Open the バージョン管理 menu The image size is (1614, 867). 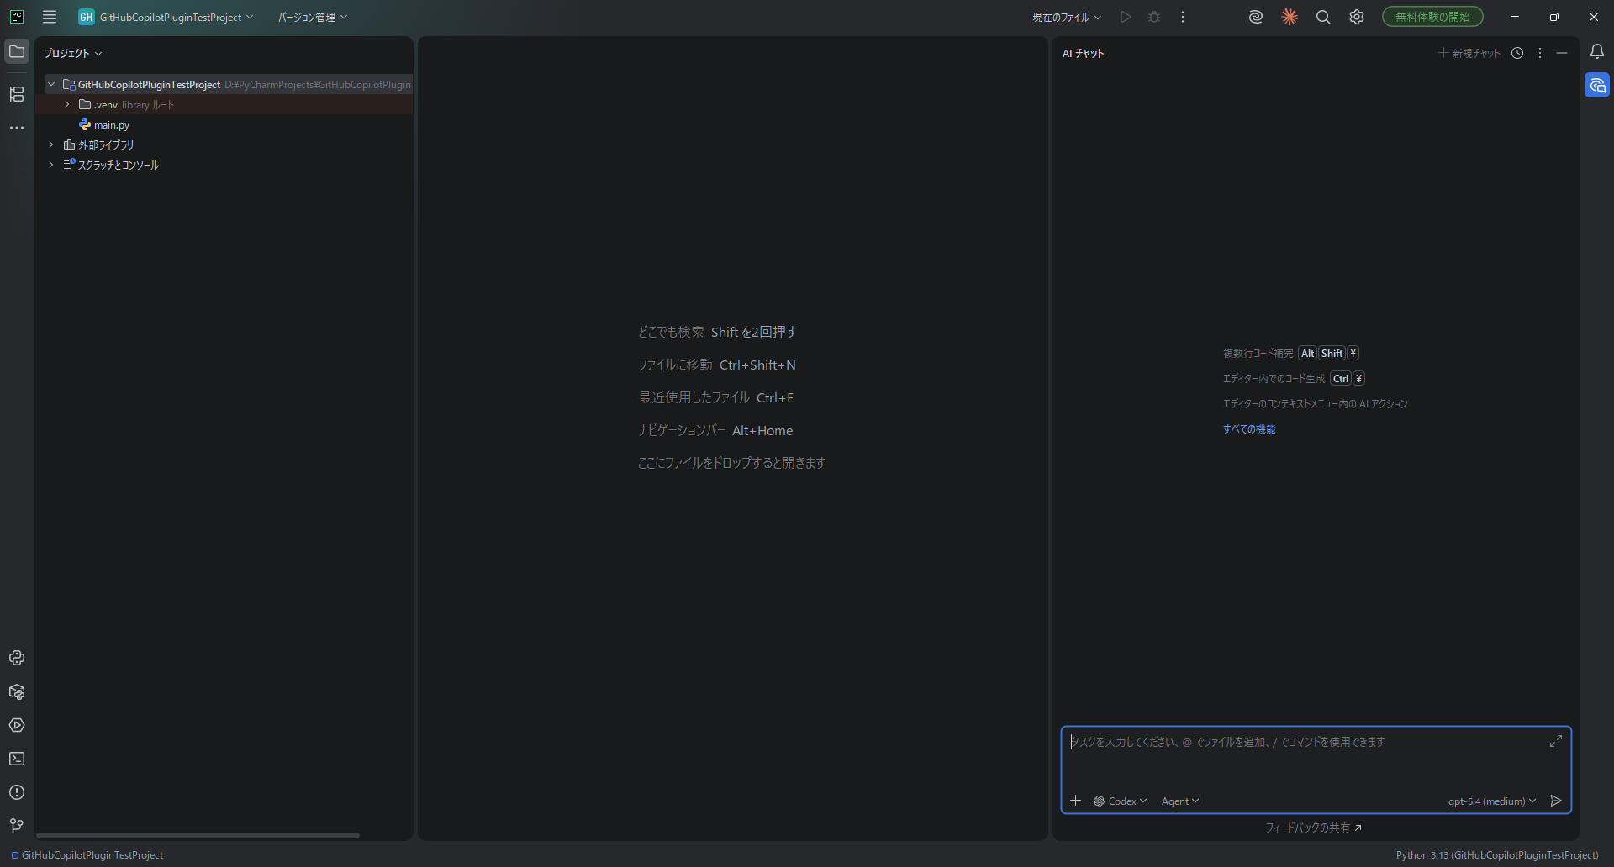[x=312, y=17]
